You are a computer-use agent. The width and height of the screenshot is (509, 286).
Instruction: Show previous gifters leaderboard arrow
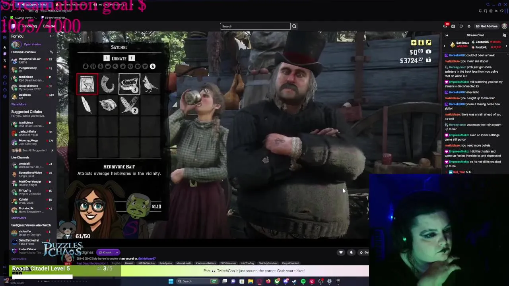445,46
